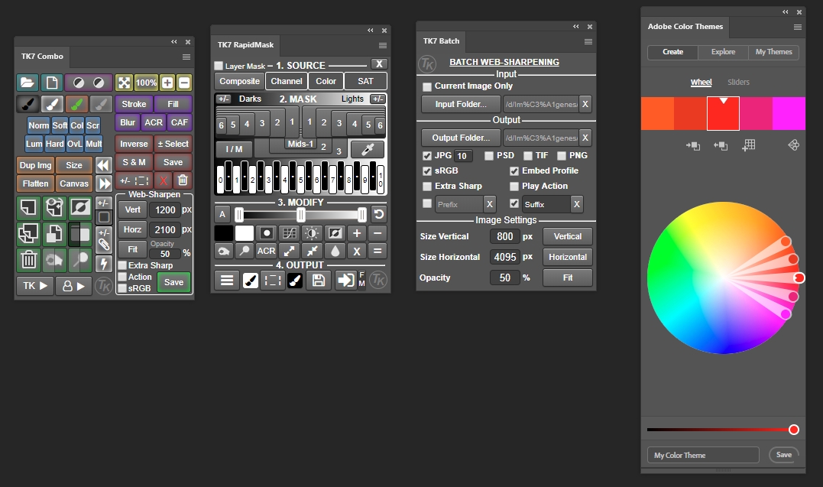This screenshot has height=487, width=823.
Task: Click the grid add-to-swatches icon in Adobe Color Themes
Action: (748, 145)
